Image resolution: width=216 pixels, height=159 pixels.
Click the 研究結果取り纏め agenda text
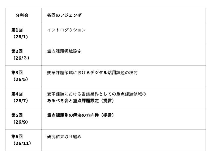(x=64, y=137)
